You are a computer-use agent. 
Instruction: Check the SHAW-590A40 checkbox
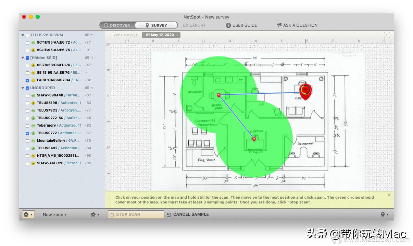coord(27,95)
